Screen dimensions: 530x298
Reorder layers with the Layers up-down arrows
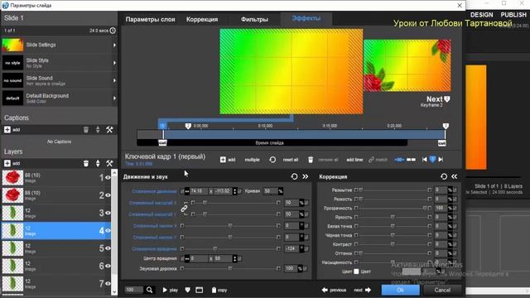(98, 164)
